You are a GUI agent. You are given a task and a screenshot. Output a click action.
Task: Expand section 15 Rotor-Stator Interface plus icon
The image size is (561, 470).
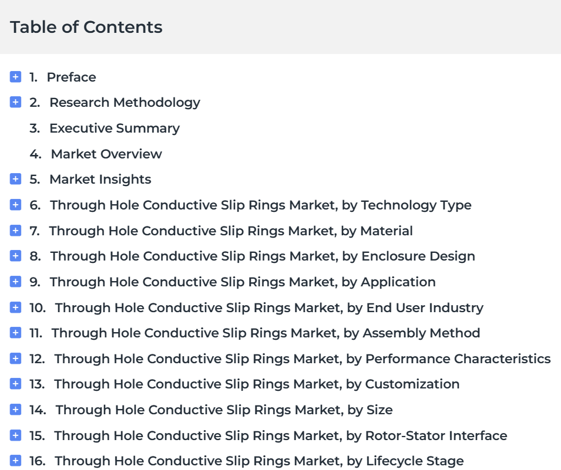tap(15, 435)
